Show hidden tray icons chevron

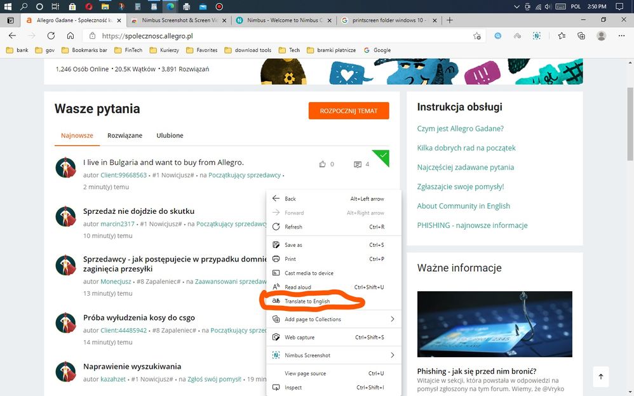point(516,6)
